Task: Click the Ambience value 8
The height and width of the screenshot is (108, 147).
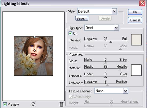Action: tap(105, 82)
